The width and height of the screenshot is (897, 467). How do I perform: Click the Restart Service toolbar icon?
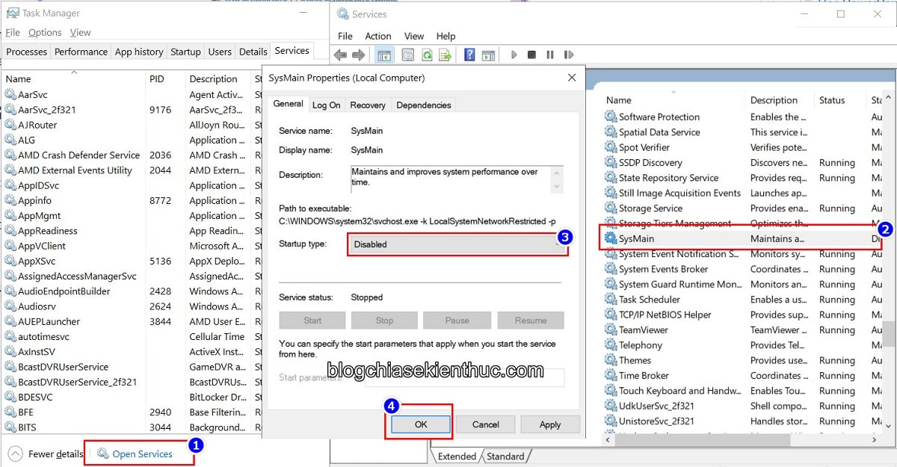[568, 55]
